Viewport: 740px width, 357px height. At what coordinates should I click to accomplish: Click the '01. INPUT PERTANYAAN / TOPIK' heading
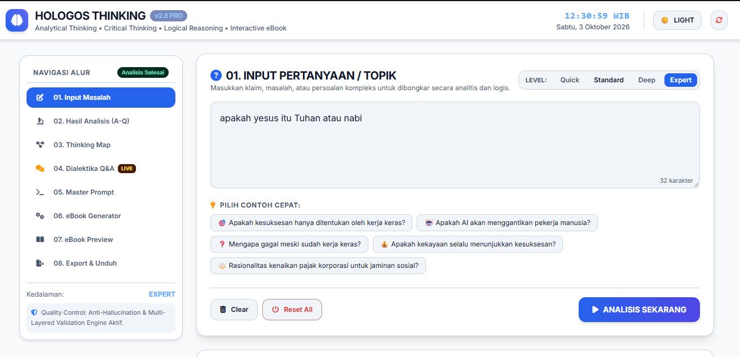pos(311,76)
